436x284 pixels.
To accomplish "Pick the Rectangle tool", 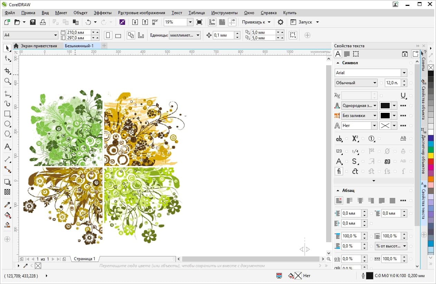I will click(7, 114).
